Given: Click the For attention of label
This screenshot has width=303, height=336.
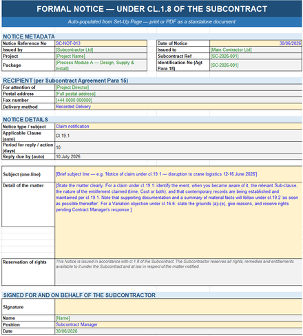Looking at the screenshot, I should 28,87.
